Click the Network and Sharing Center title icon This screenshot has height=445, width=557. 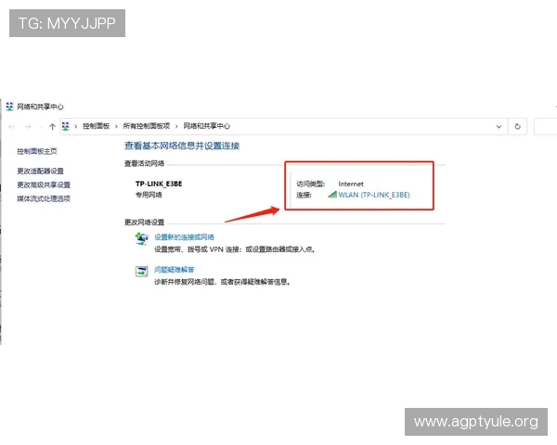click(9, 107)
